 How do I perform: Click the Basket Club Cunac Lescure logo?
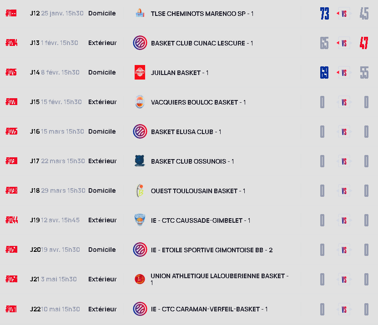pyautogui.click(x=140, y=43)
